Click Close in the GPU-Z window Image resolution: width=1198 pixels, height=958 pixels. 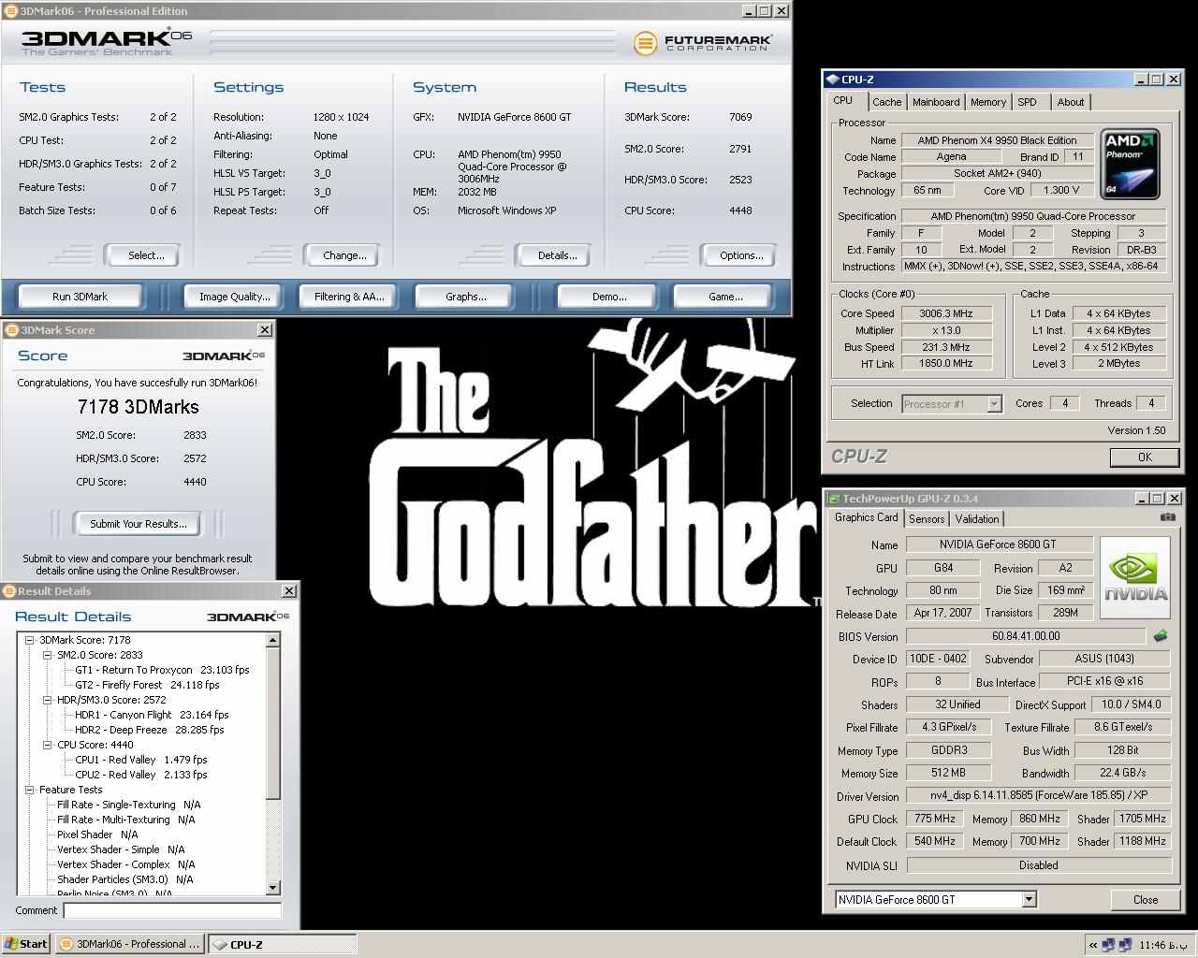click(1146, 900)
